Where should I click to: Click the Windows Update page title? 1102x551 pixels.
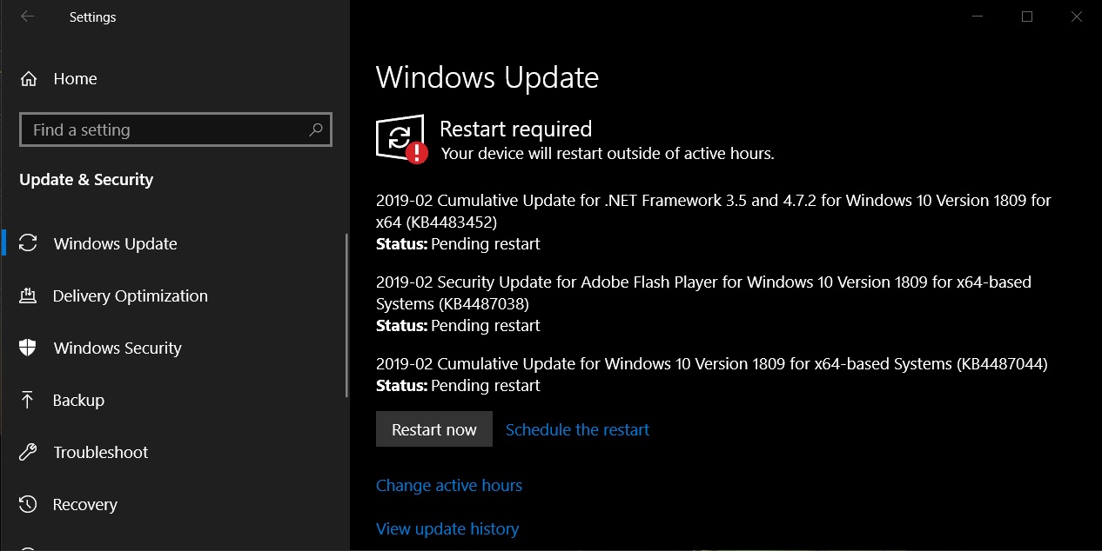pyautogui.click(x=487, y=77)
